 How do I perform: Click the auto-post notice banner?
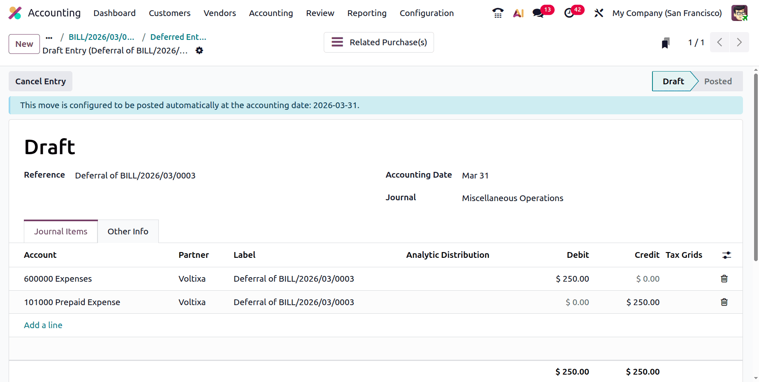[x=376, y=105]
